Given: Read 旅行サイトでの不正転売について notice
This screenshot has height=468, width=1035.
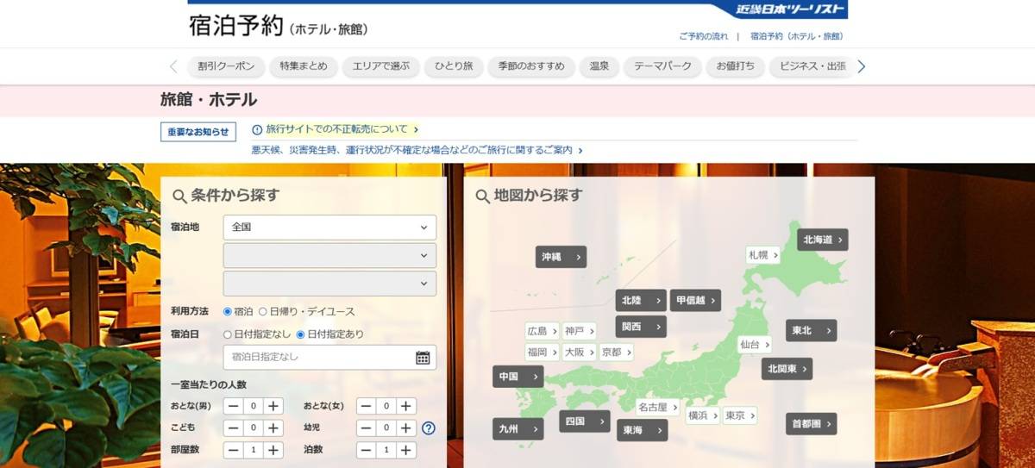Looking at the screenshot, I should pyautogui.click(x=336, y=129).
